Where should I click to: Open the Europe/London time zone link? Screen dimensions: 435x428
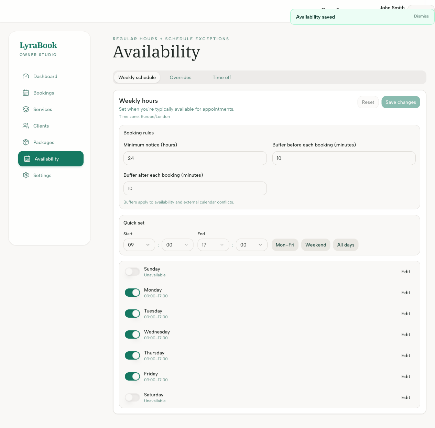155,117
